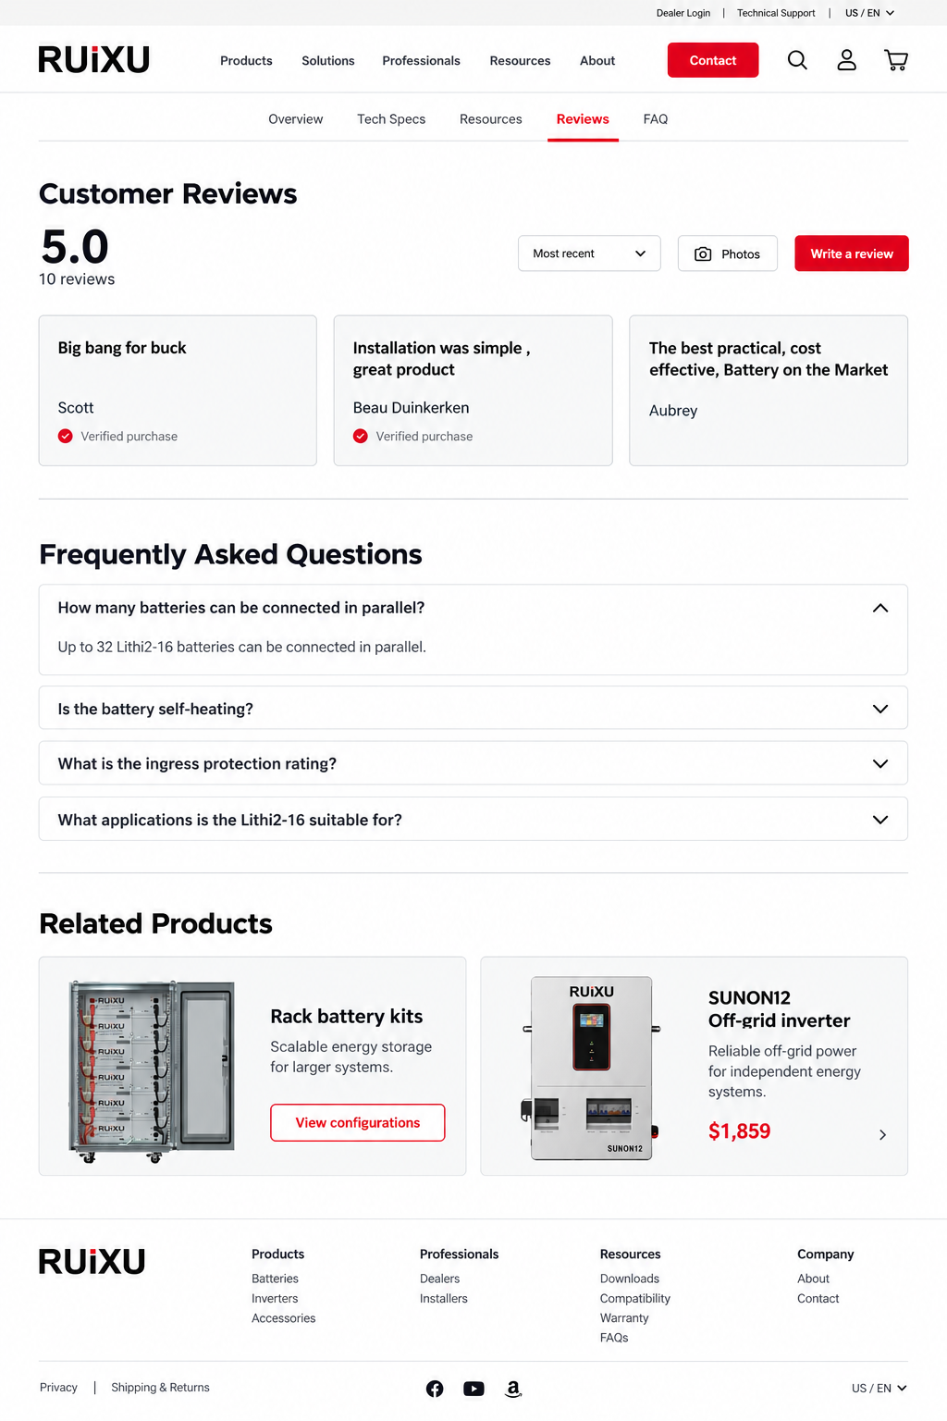Open the Resources main nav menu
Image resolution: width=947 pixels, height=1421 pixels.
click(520, 60)
